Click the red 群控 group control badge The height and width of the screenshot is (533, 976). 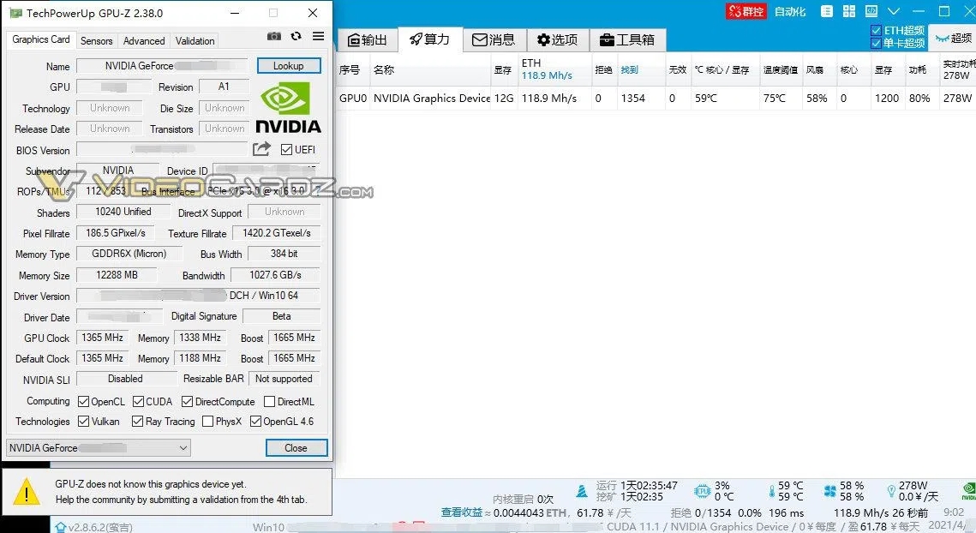click(x=745, y=12)
